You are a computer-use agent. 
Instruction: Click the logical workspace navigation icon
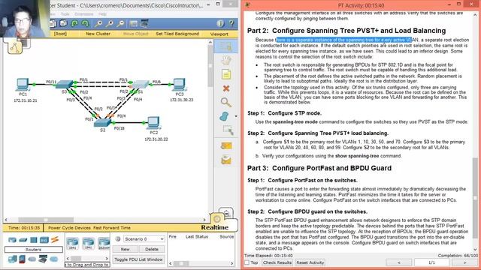point(15,47)
